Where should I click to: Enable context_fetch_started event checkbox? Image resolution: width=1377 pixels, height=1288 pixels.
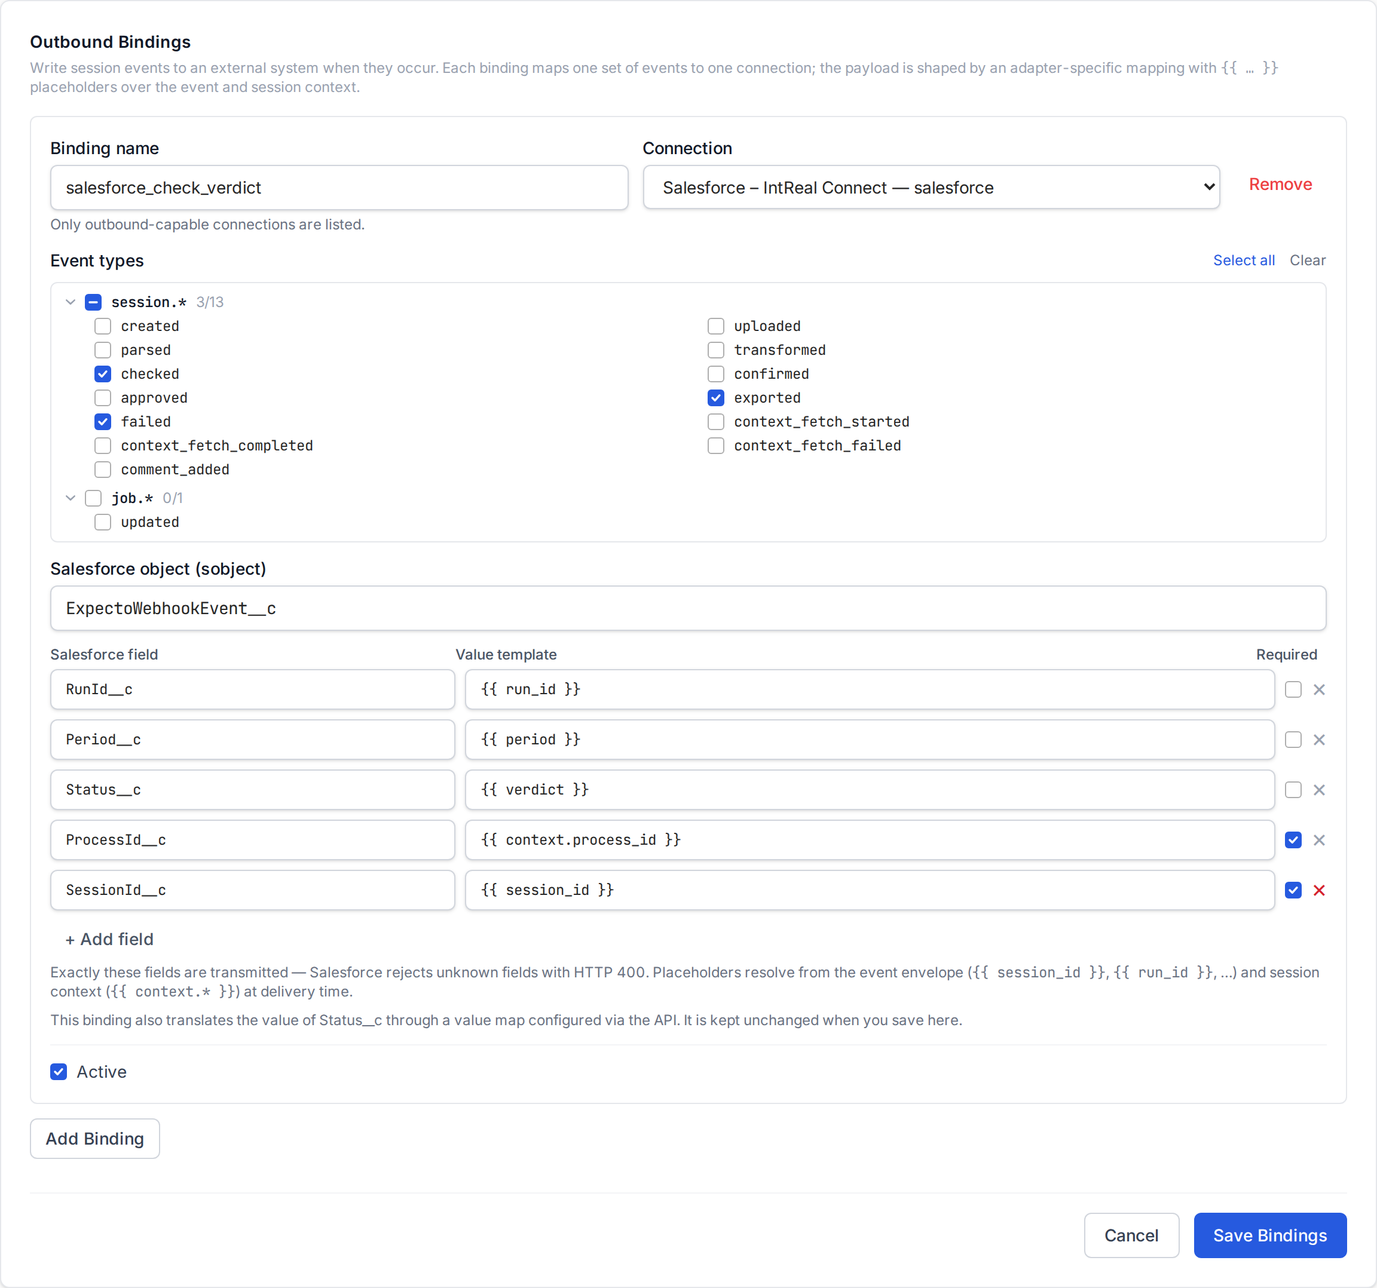point(715,422)
